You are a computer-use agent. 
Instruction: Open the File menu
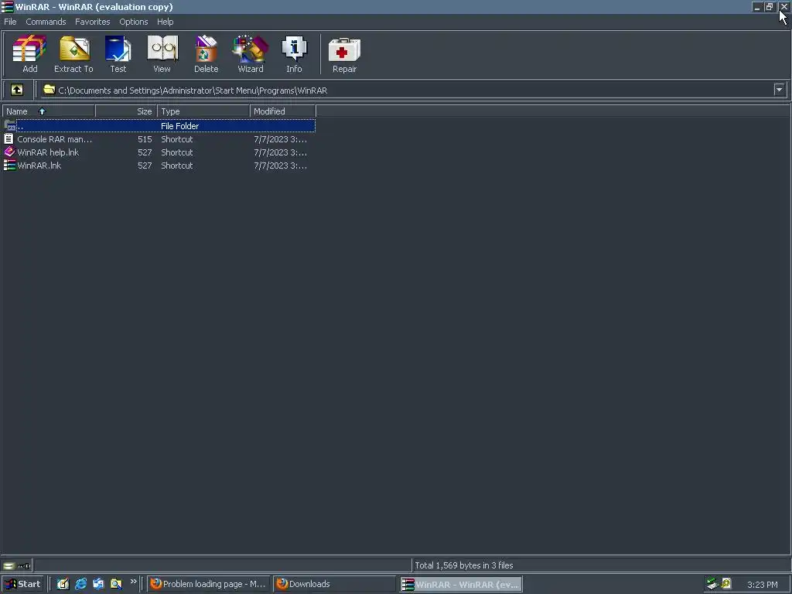tap(10, 22)
